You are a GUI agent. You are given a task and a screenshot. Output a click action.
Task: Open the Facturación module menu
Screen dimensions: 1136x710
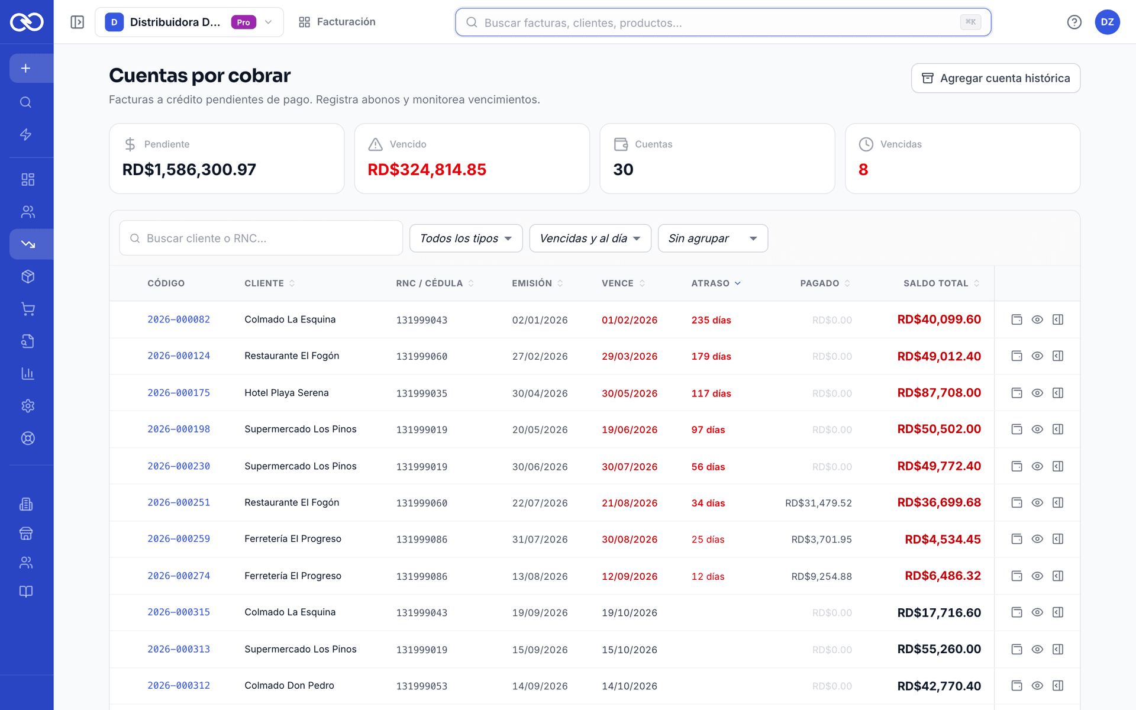[337, 22]
